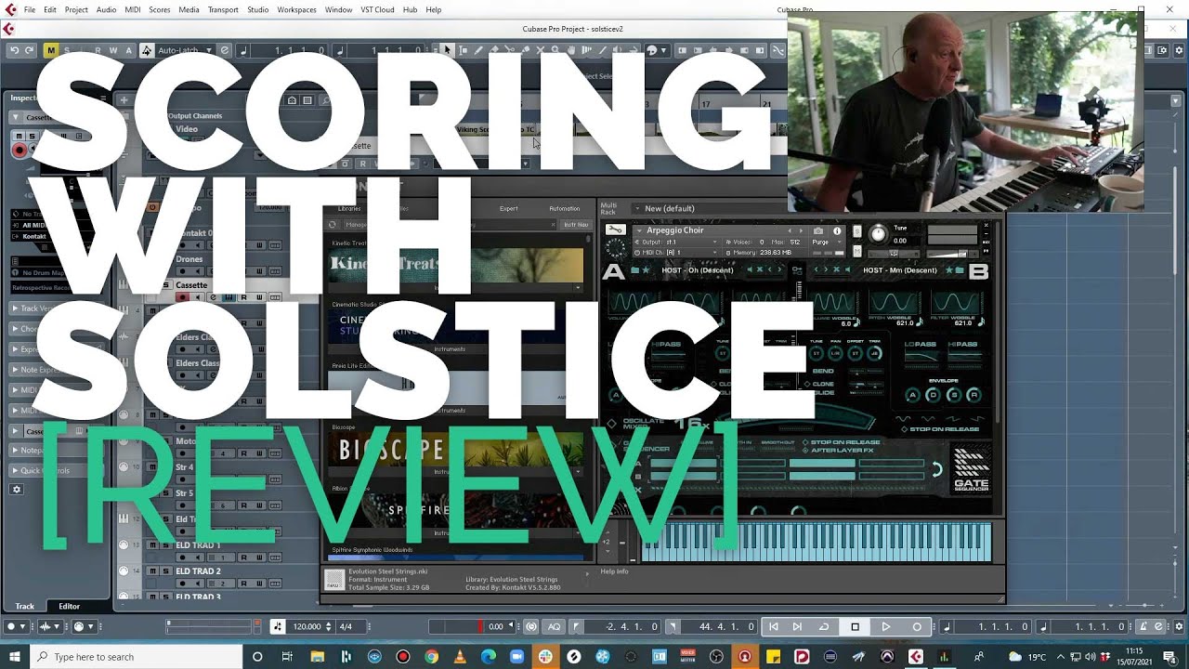Adjust the Kontakt Tune knob
This screenshot has width=1189, height=669.
pos(877,233)
